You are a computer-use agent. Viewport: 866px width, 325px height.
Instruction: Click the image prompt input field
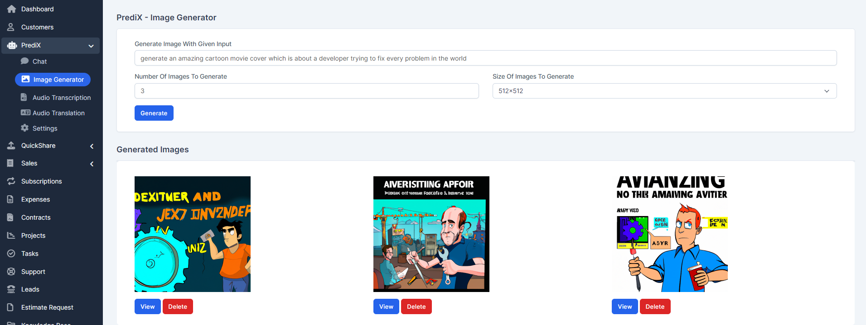coord(485,58)
